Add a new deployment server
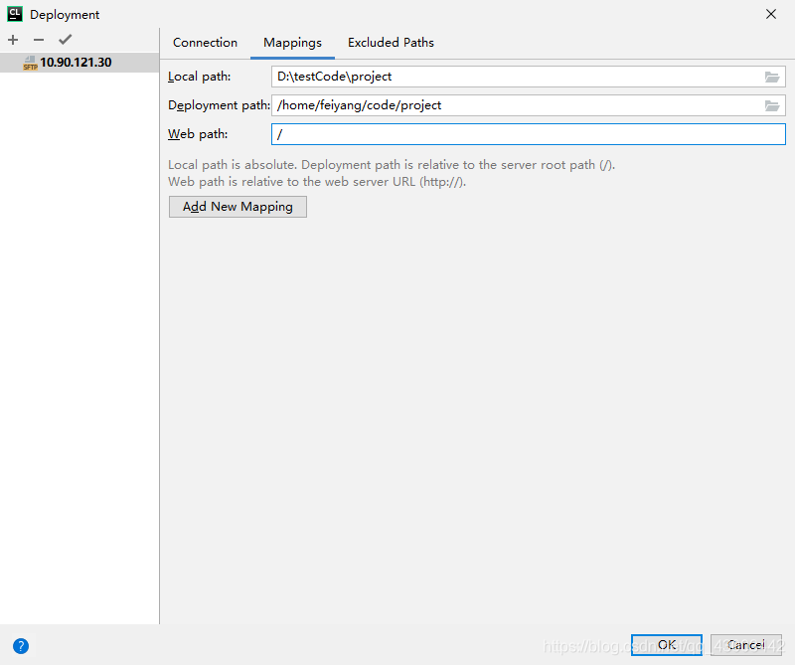 click(13, 40)
